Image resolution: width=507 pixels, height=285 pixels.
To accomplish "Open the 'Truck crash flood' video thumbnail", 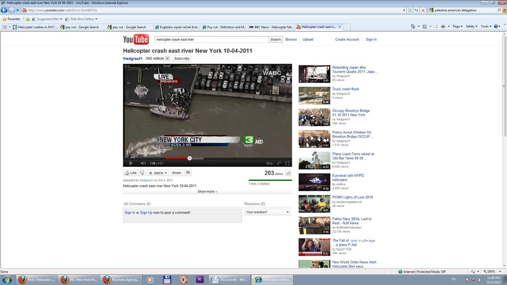I will click(314, 95).
